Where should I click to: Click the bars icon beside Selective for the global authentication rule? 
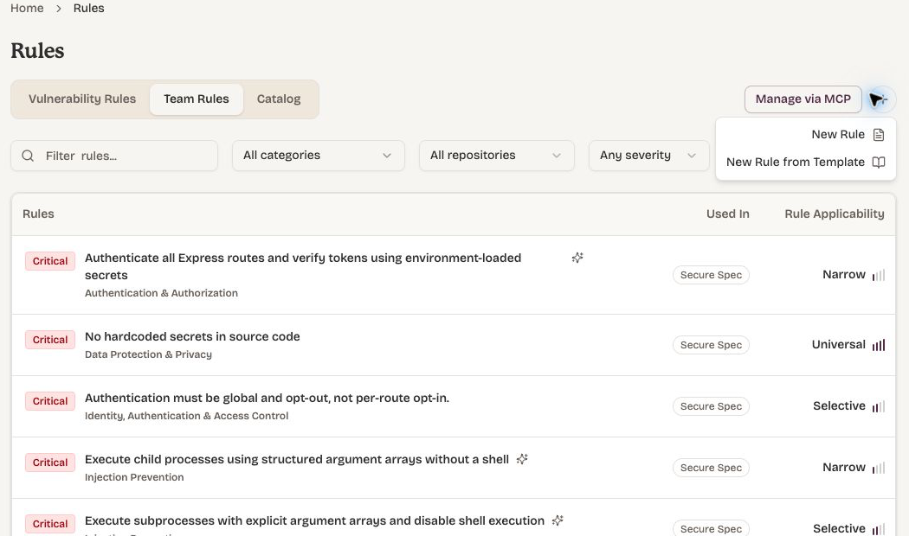879,406
